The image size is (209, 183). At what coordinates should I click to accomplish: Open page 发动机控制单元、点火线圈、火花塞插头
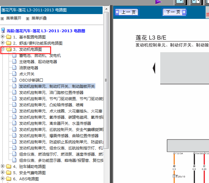click(61, 111)
